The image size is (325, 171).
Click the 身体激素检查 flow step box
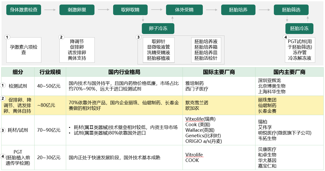[x=24, y=10]
